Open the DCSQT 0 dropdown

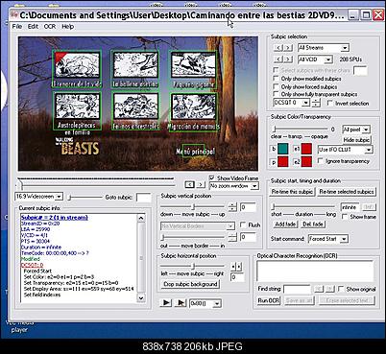pos(292,103)
